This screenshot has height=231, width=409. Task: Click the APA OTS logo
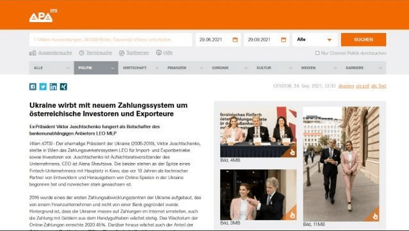(41, 16)
